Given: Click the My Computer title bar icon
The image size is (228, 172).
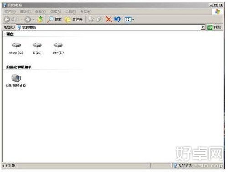Looking at the screenshot, I should 5,5.
